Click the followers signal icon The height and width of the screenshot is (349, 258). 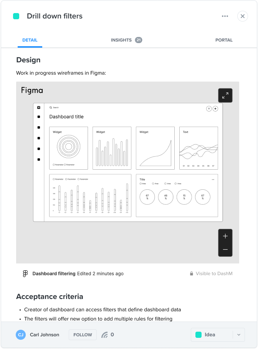pos(104,335)
